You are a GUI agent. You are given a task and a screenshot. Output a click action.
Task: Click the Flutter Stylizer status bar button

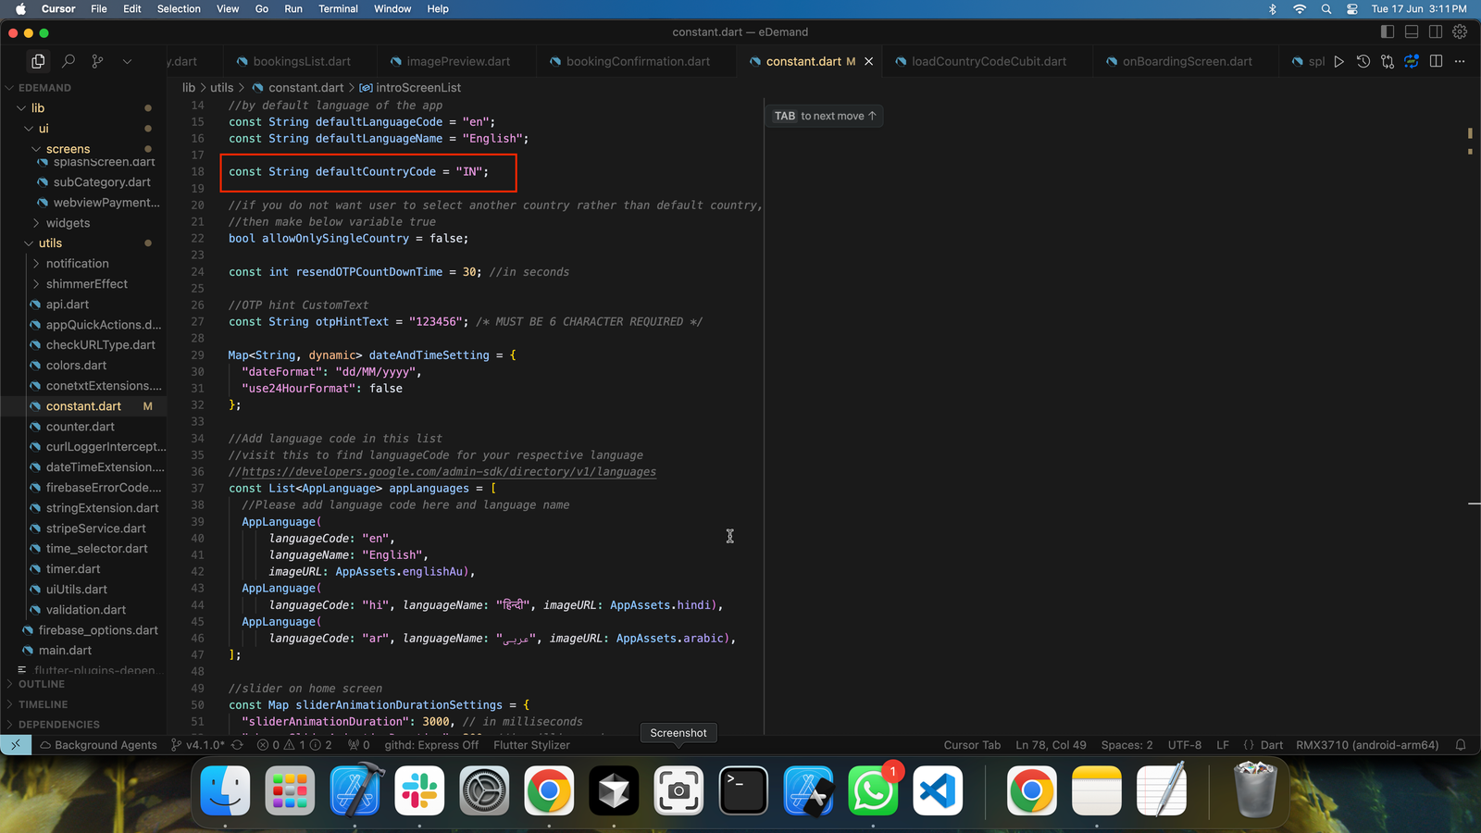coord(530,744)
